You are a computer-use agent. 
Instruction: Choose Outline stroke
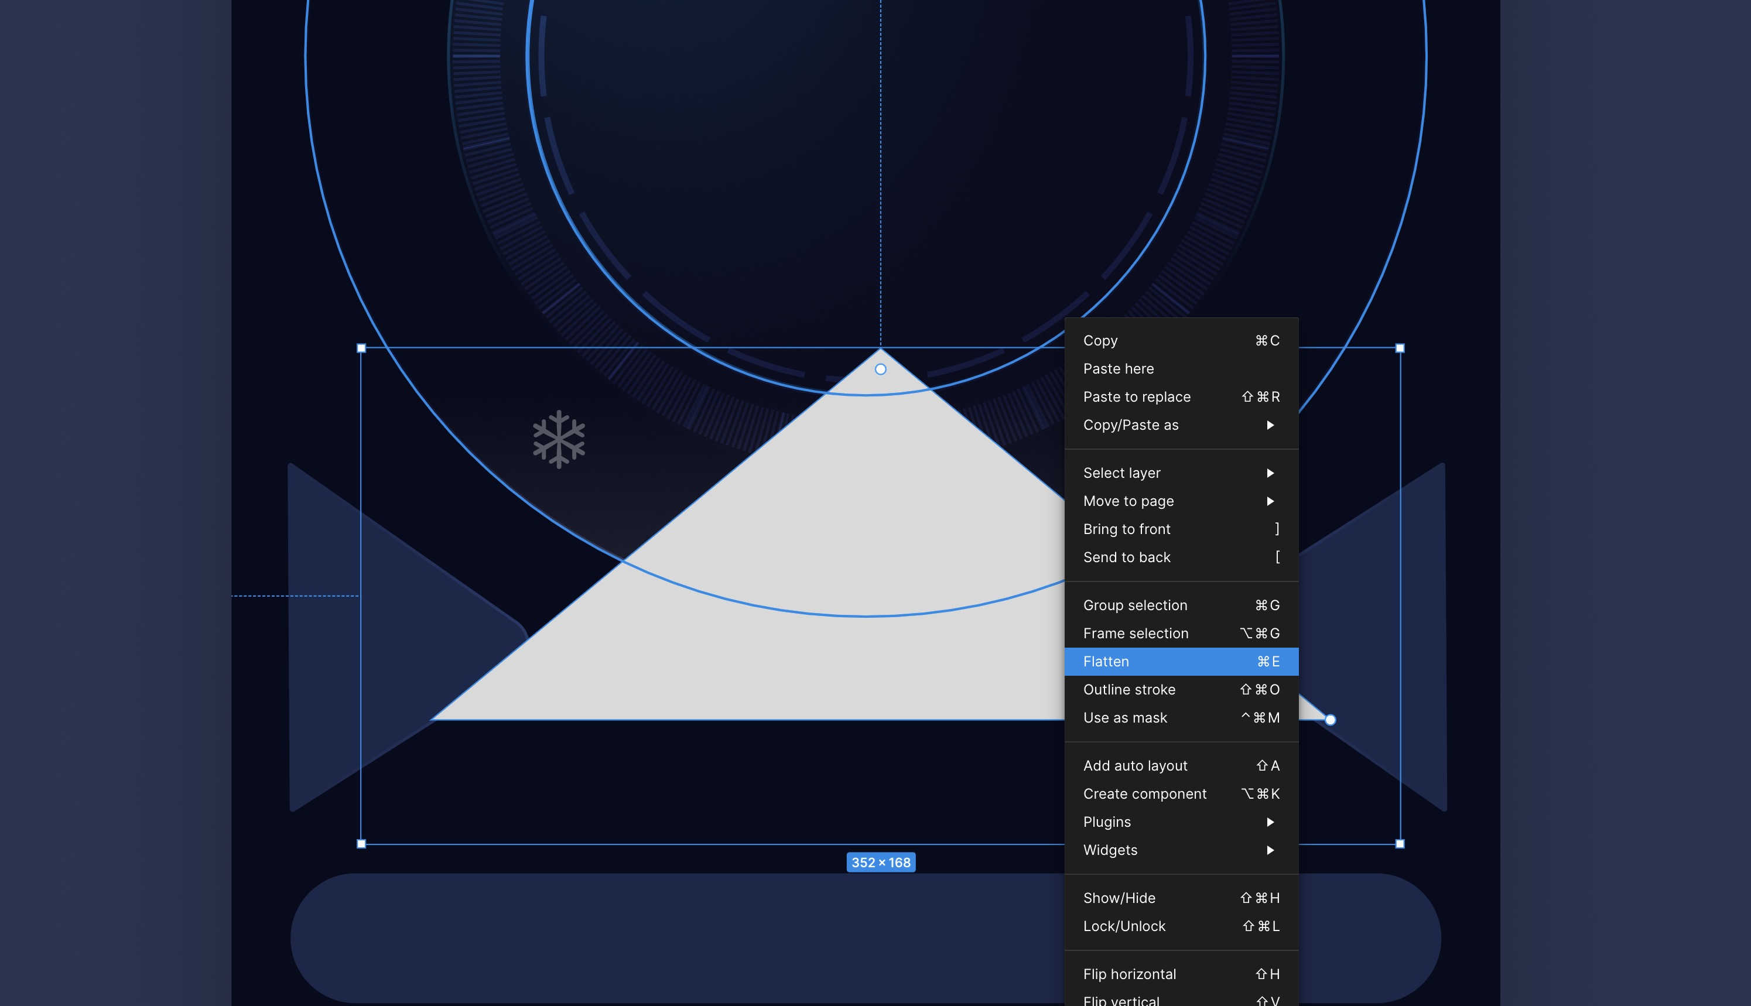click(x=1130, y=689)
